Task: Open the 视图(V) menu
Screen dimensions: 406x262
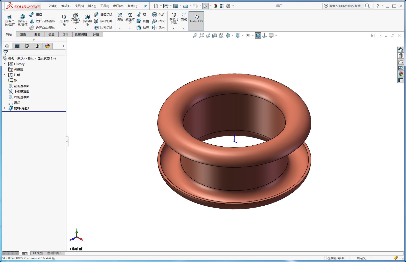Action: coord(79,6)
